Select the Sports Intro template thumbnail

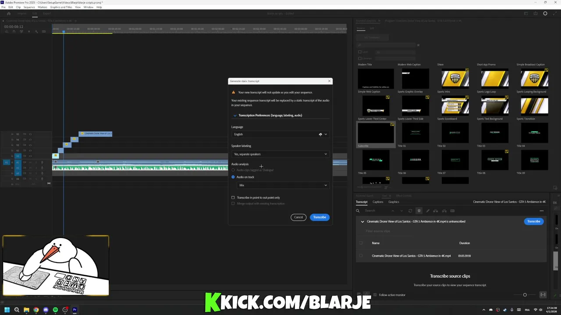click(x=455, y=79)
